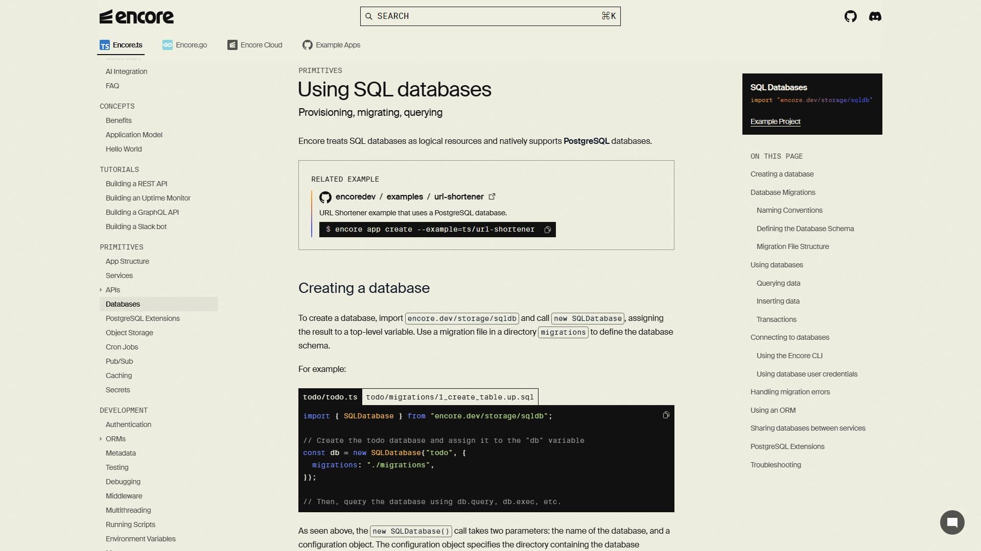Open Debugging in sidebar

[123, 482]
